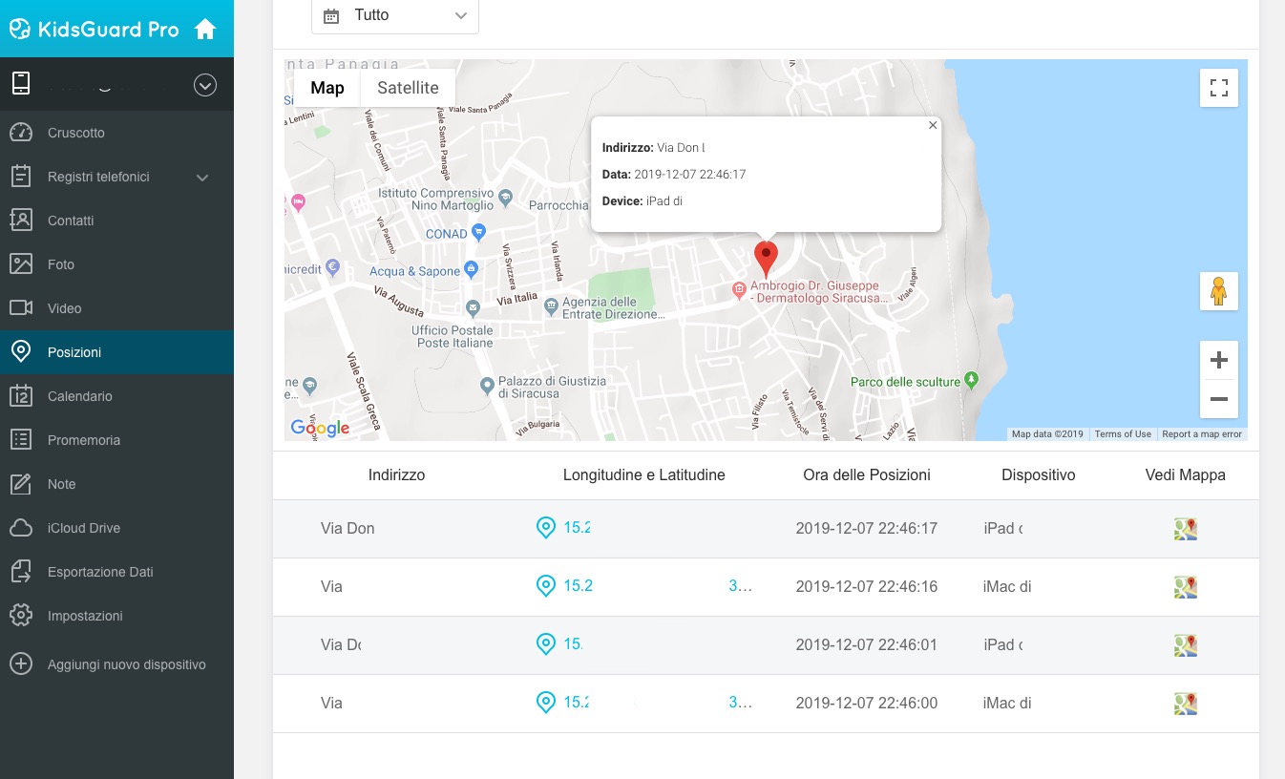Screen dimensions: 1285x779
Task: Open the Contatti section
Action: tap(71, 221)
